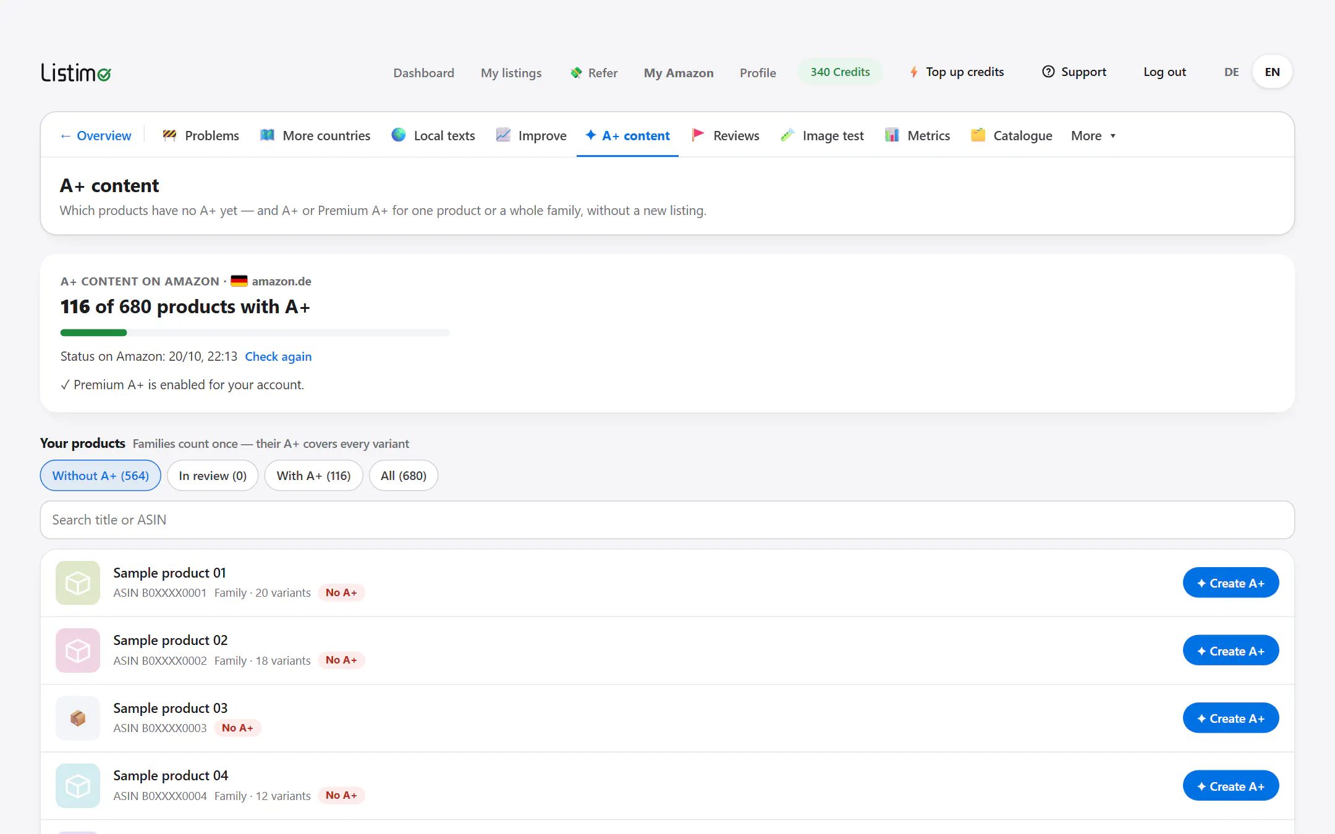Click Check again link

click(278, 356)
